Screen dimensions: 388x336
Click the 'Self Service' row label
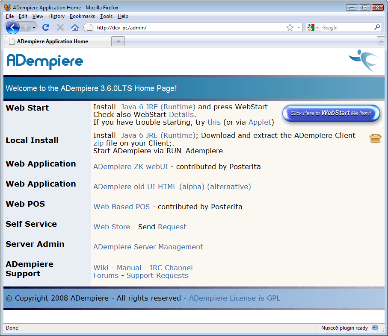[x=31, y=224]
